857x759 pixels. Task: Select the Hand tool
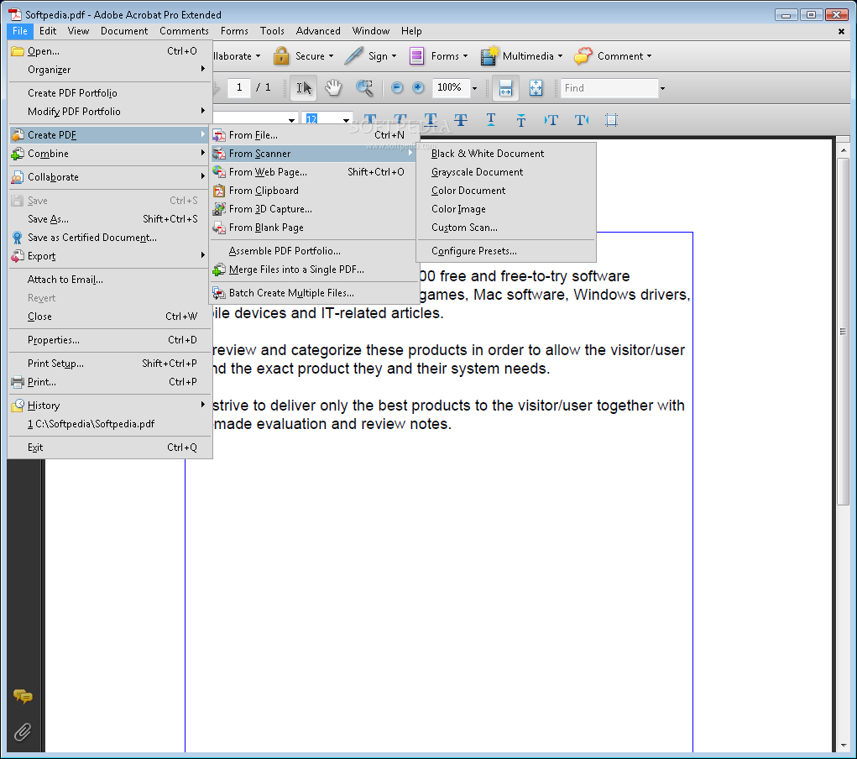click(333, 87)
